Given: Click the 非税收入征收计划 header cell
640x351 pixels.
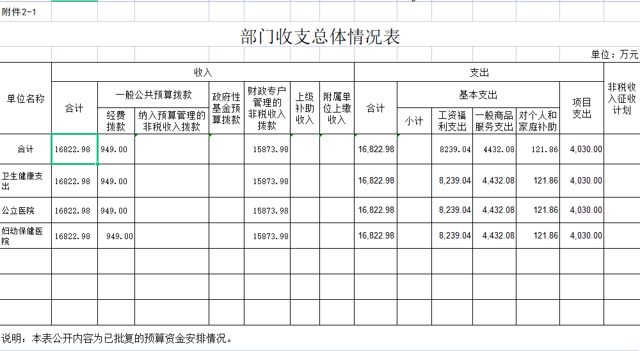Looking at the screenshot, I should 621,98.
